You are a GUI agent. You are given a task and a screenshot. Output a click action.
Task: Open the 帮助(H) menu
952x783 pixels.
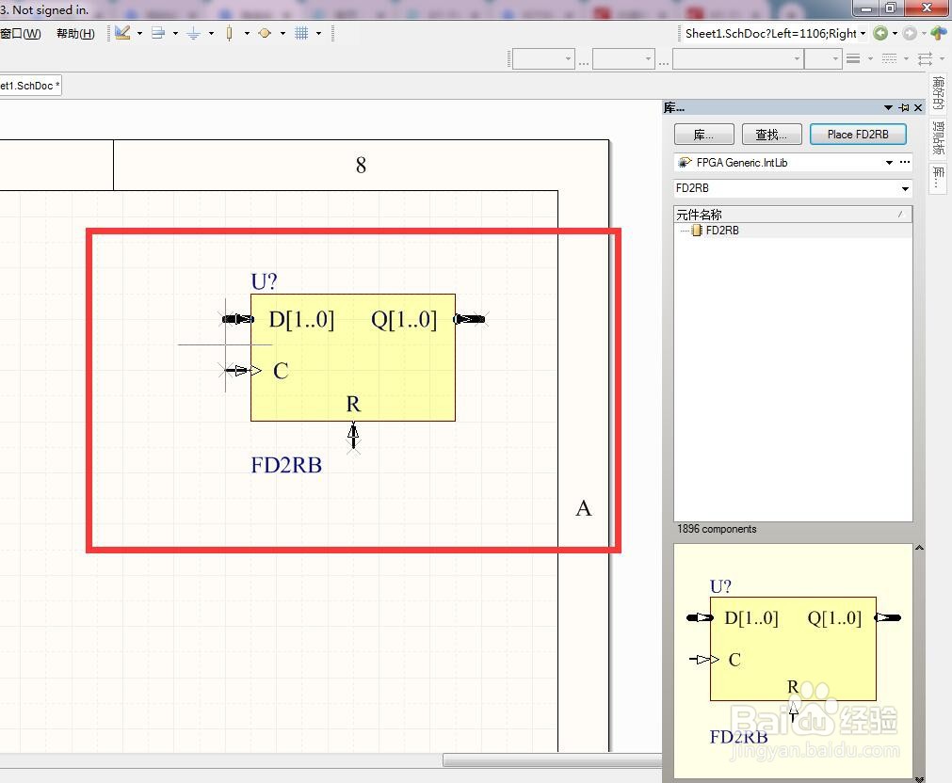point(76,33)
